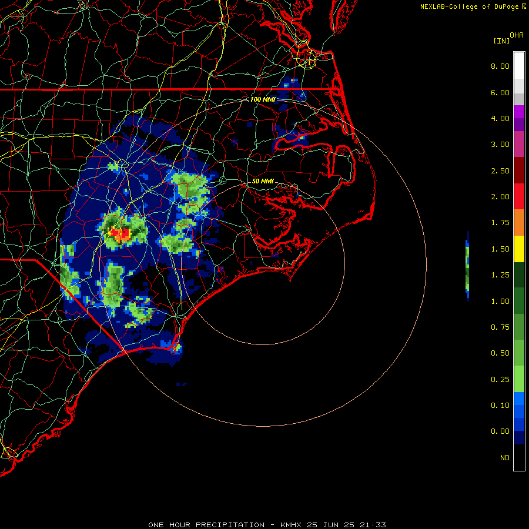529x529 pixels.
Task: Click the 2.50 legend value
Action: click(x=500, y=170)
